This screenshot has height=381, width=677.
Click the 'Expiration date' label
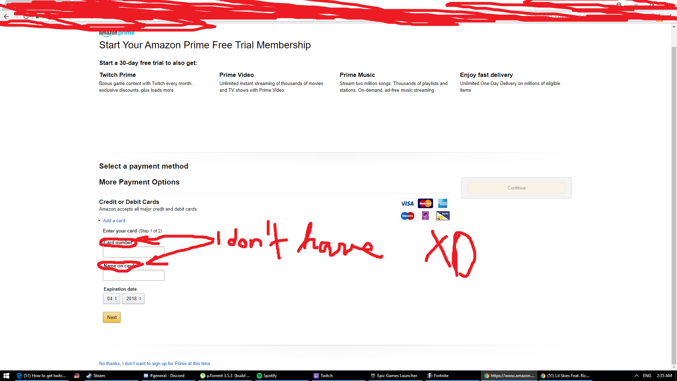[x=120, y=289]
